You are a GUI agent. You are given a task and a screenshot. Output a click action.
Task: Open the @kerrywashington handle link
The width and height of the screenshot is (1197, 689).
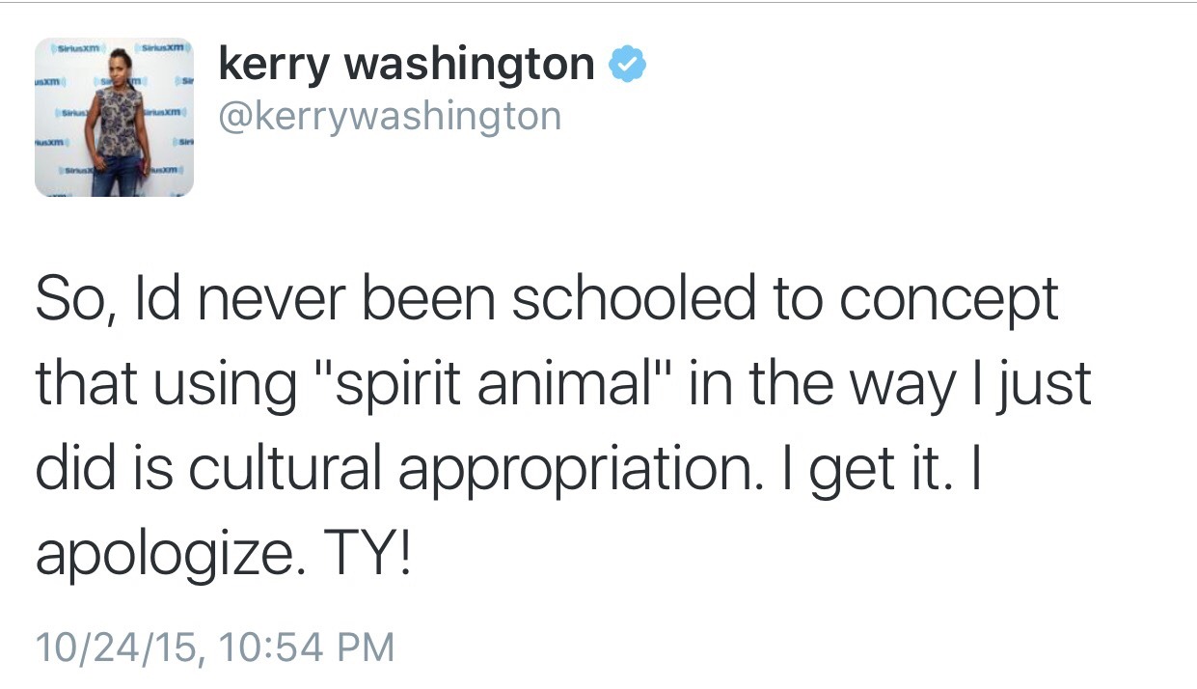point(390,116)
